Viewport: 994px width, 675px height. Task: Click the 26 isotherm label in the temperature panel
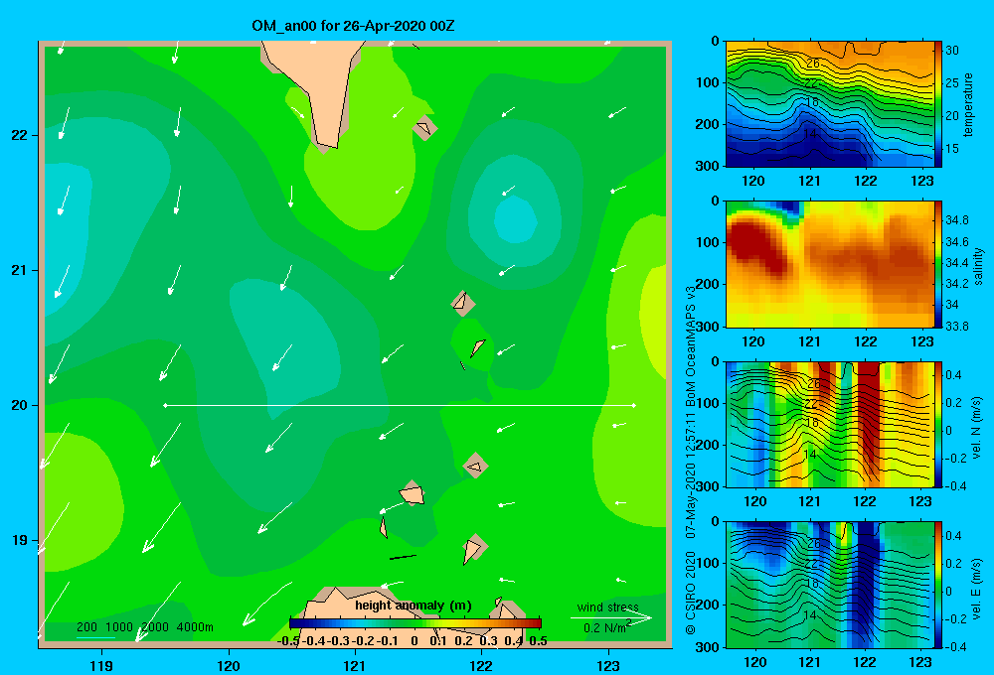(x=813, y=64)
